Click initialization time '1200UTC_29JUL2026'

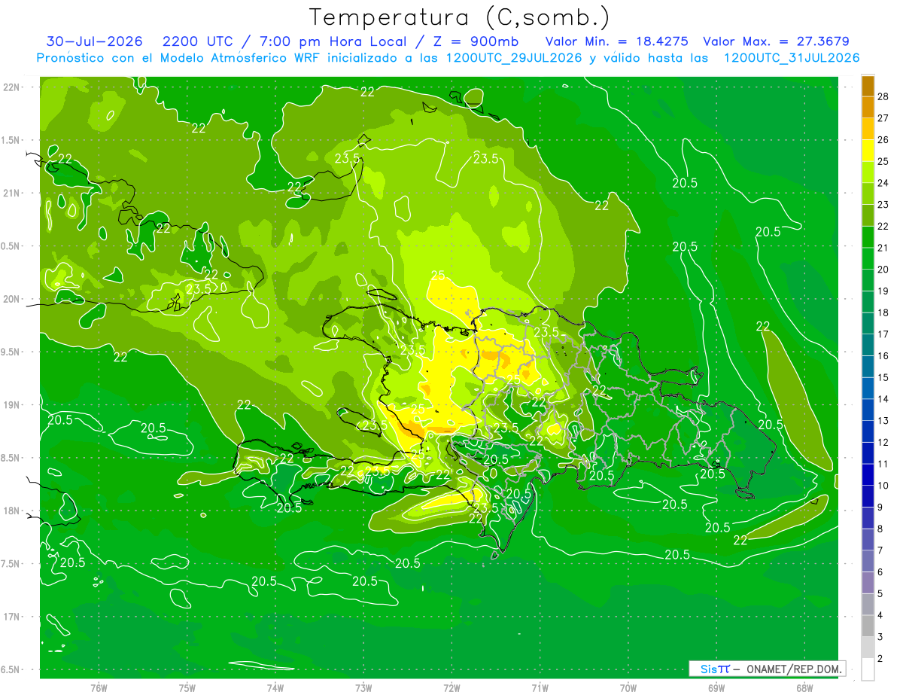tap(514, 58)
